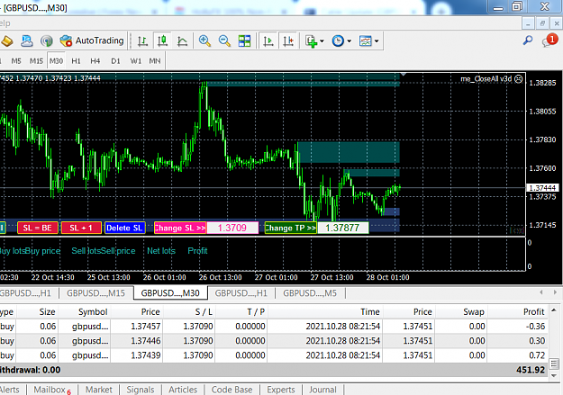
Task: Select H1 timeframe
Action: click(x=76, y=61)
